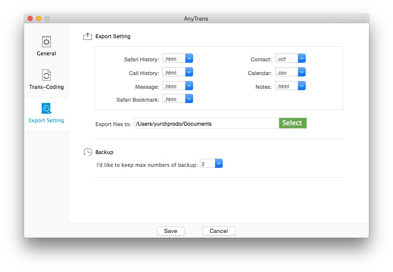Click the Export Setting header upload icon
Viewport: 393px width, 272px height.
[x=87, y=36]
